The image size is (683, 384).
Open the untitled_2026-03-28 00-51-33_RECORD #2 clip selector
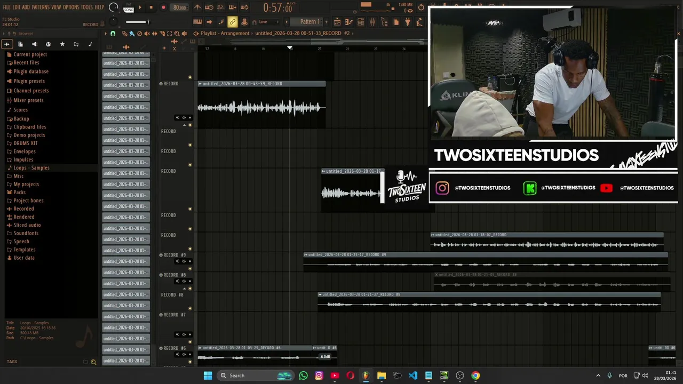pos(303,33)
